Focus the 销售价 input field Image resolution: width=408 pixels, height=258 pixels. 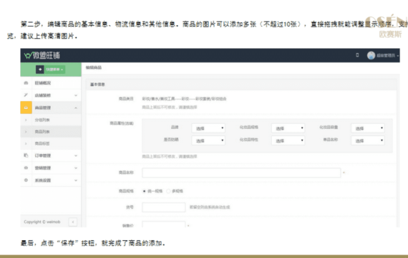[x=164, y=224]
